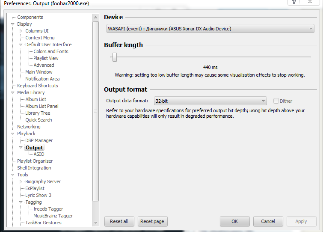Open the Context Menu page

(40, 38)
